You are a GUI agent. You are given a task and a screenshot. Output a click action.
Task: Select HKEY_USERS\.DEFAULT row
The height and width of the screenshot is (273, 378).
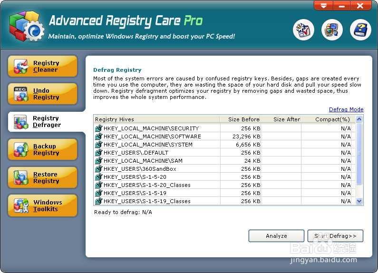point(224,153)
